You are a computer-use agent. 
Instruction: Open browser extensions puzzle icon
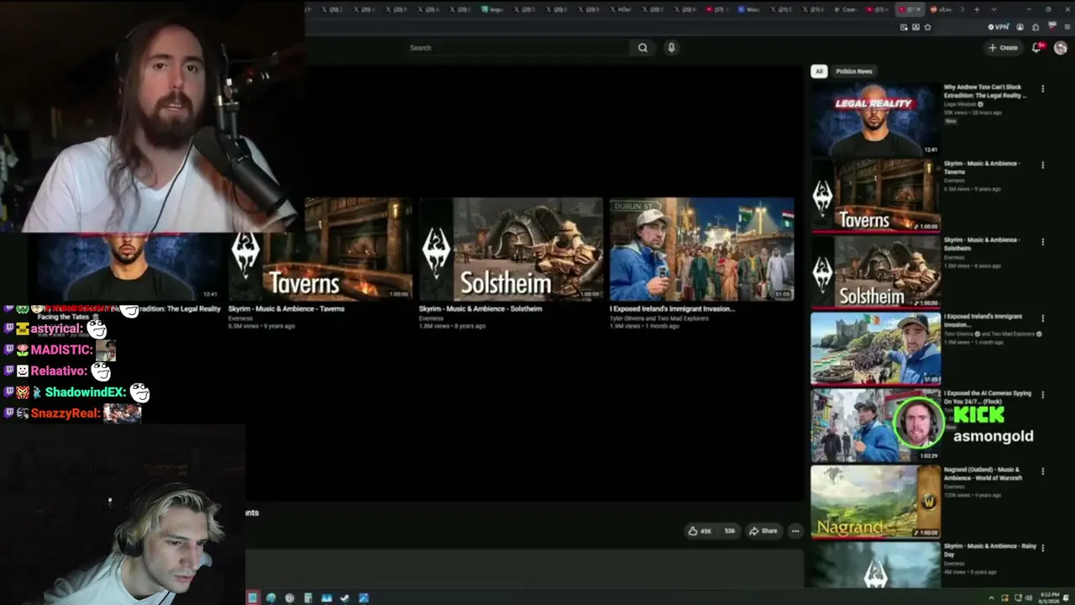click(1036, 27)
